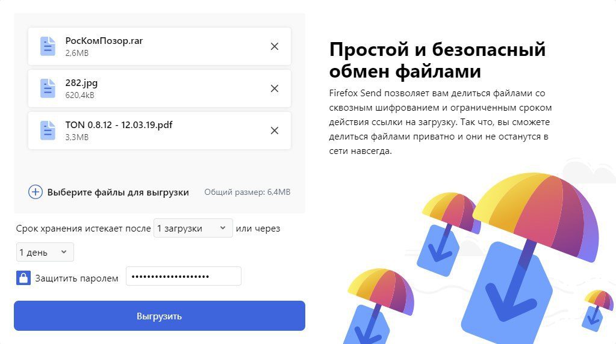Remove 282.jpg from the upload list
This screenshot has height=344, width=616.
click(x=275, y=88)
